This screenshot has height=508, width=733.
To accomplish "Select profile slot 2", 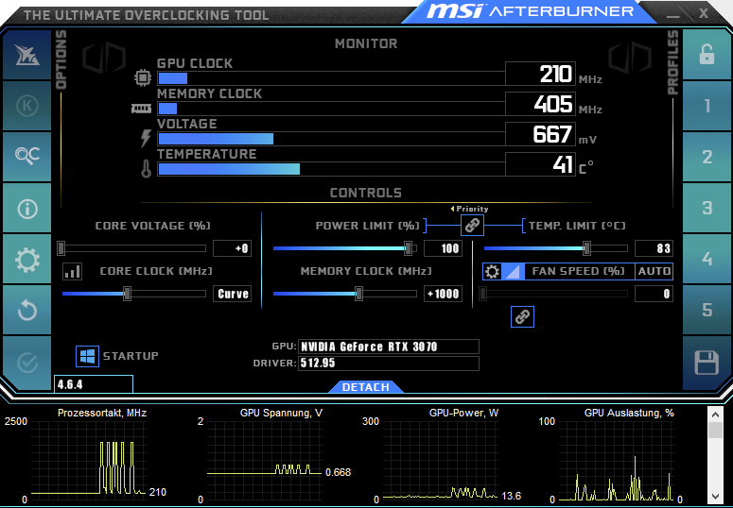I will point(707,157).
